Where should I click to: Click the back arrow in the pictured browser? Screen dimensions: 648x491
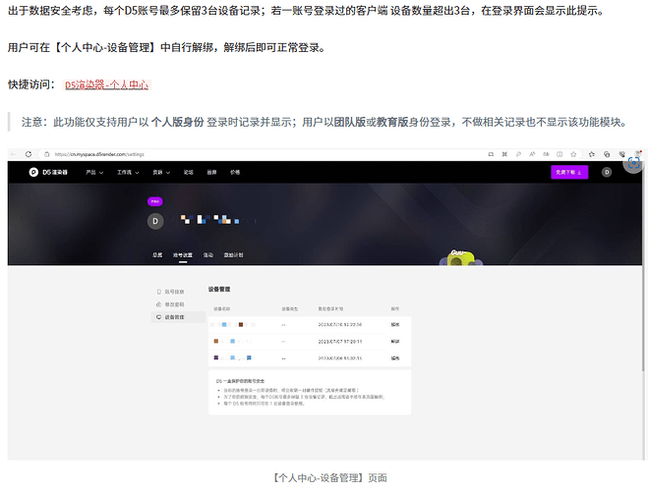(13, 154)
